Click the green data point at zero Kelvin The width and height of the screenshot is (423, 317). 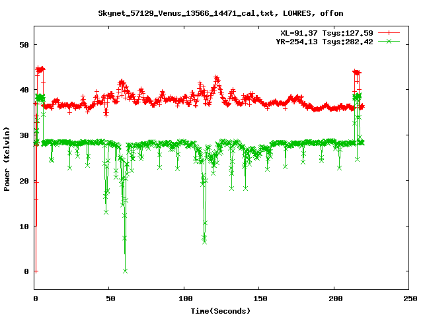pyautogui.click(x=125, y=271)
